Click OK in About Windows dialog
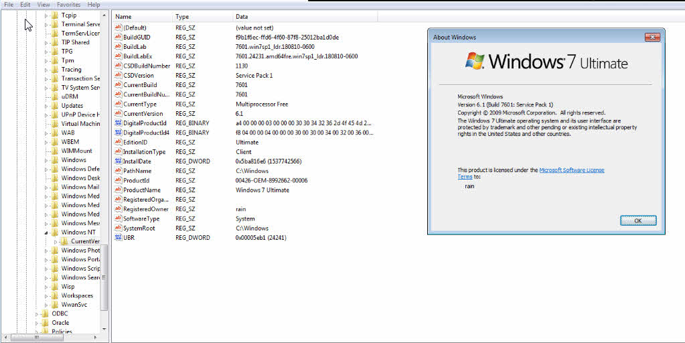Screen dimensions: 685x343 click(638, 220)
